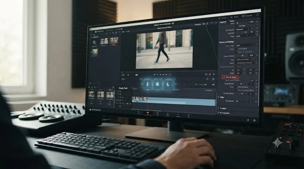Viewport: 304px width, 169px height.
Task: Open the three-dots menu above the inspector
Action: (x=258, y=19)
